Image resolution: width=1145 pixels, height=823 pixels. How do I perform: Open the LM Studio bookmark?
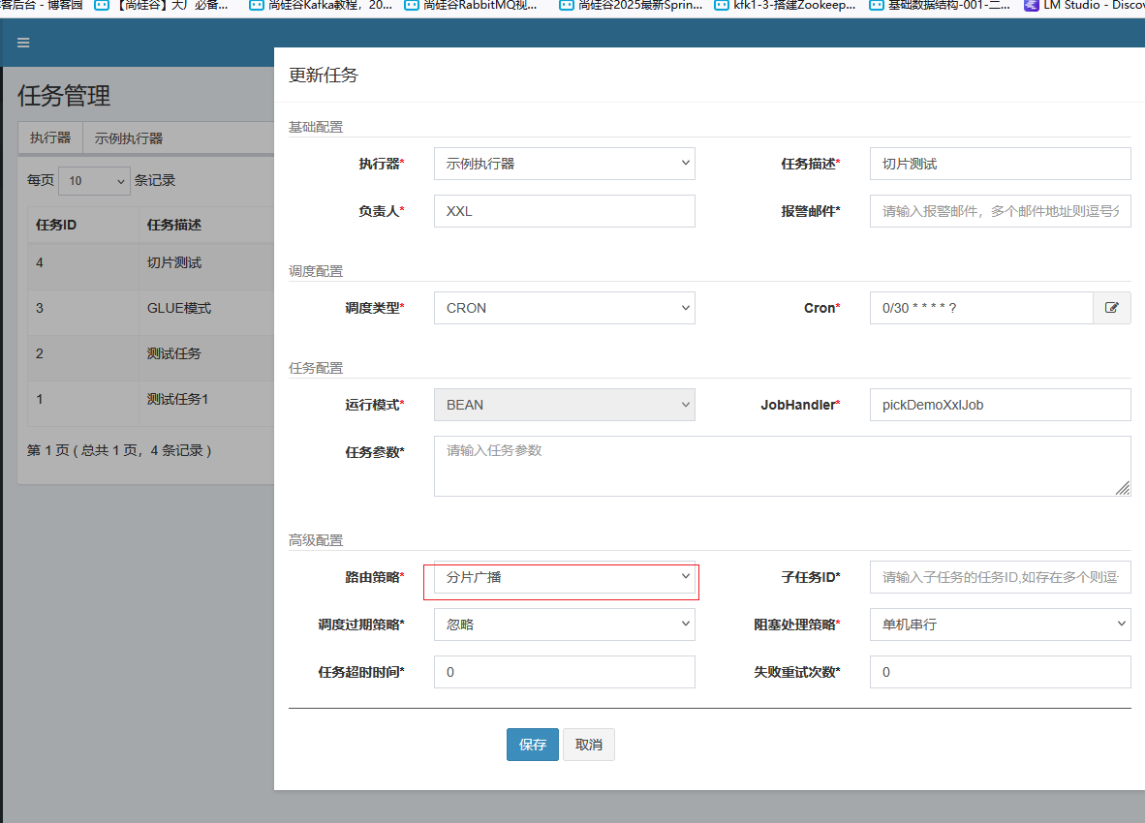pyautogui.click(x=1084, y=6)
